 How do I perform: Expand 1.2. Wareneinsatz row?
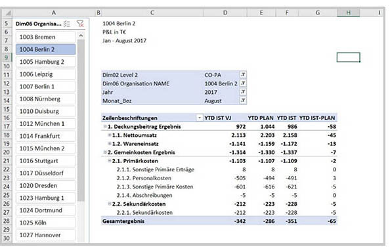[x=110, y=144]
